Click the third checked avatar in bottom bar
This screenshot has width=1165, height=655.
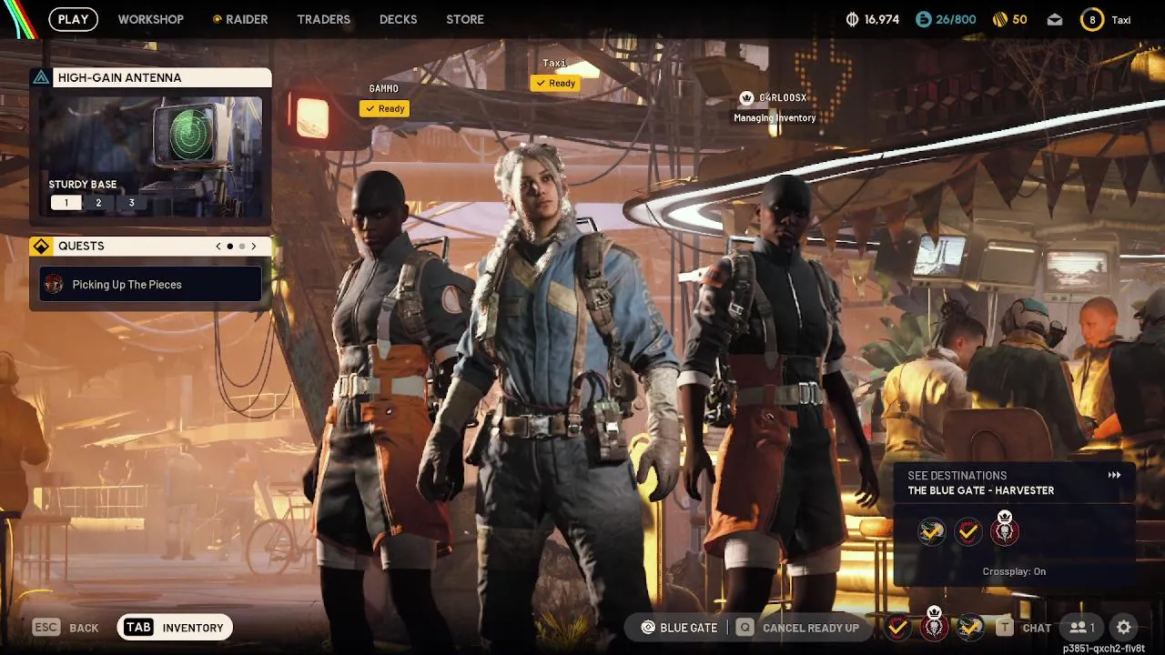tap(970, 627)
